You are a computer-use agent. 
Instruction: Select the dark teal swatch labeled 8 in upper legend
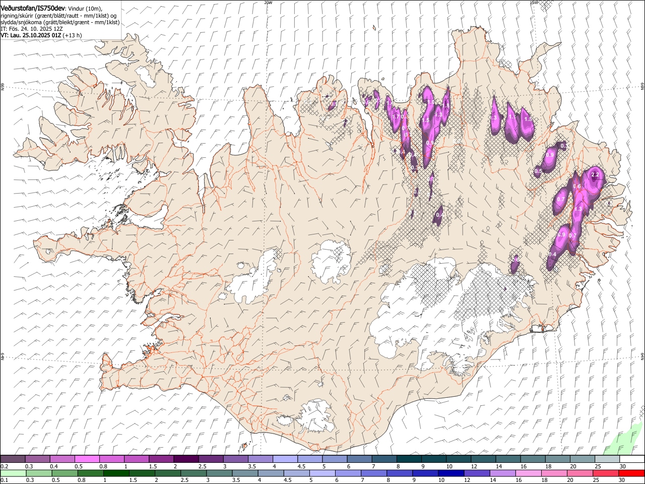click(409, 459)
